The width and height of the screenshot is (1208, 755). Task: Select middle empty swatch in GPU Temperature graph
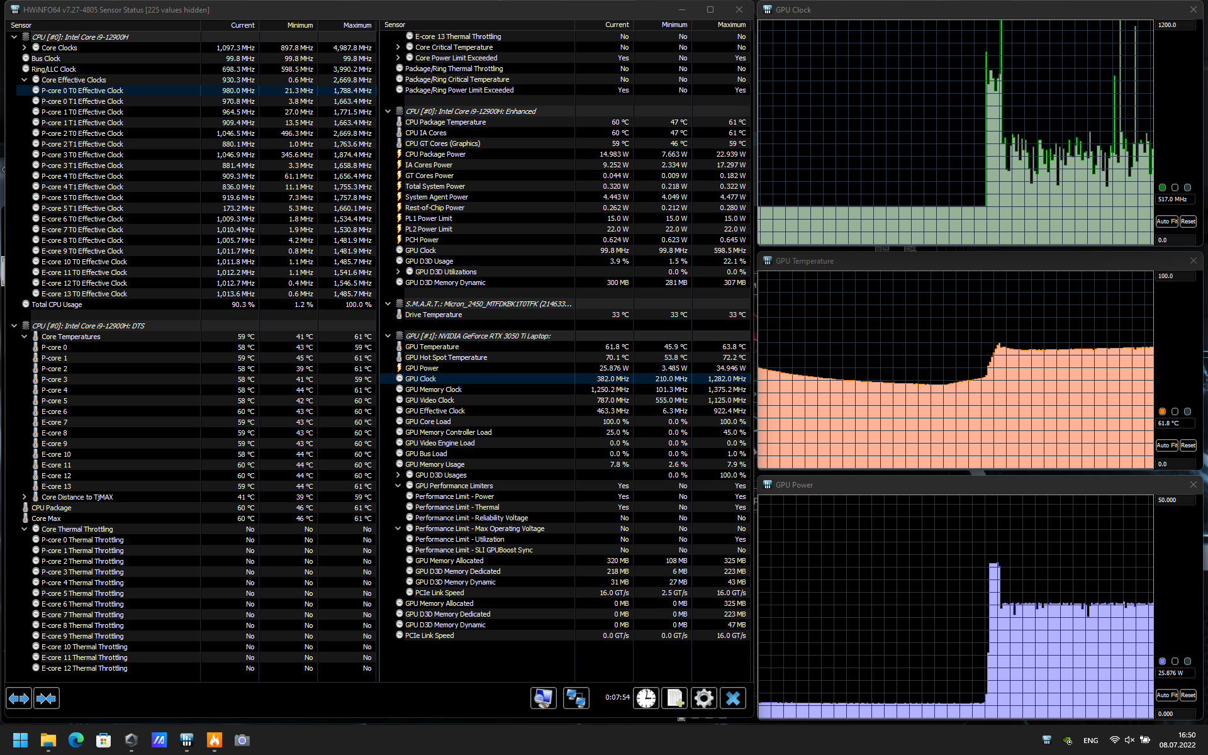point(1175,411)
